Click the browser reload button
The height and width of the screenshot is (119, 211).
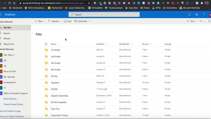(10, 3)
